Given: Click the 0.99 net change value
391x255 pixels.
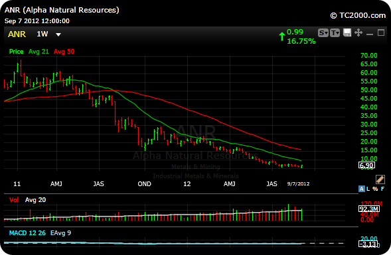Looking at the screenshot, I should 295,32.
